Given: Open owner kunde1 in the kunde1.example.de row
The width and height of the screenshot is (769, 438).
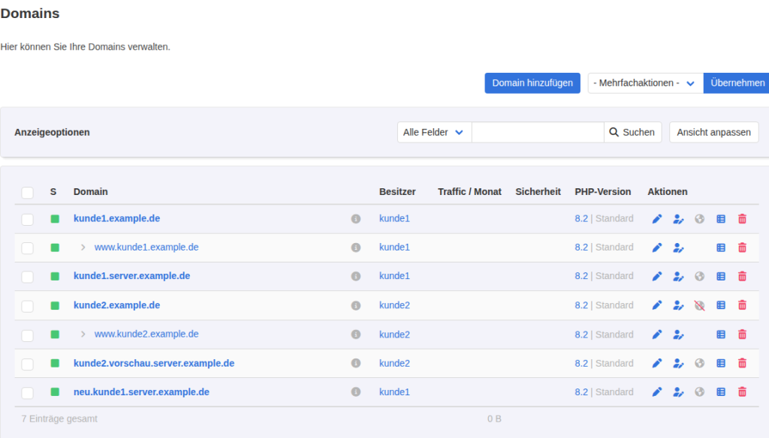Looking at the screenshot, I should coord(394,218).
